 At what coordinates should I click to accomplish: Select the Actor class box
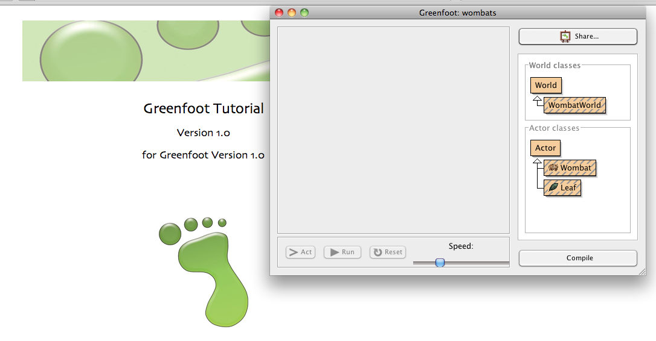545,148
